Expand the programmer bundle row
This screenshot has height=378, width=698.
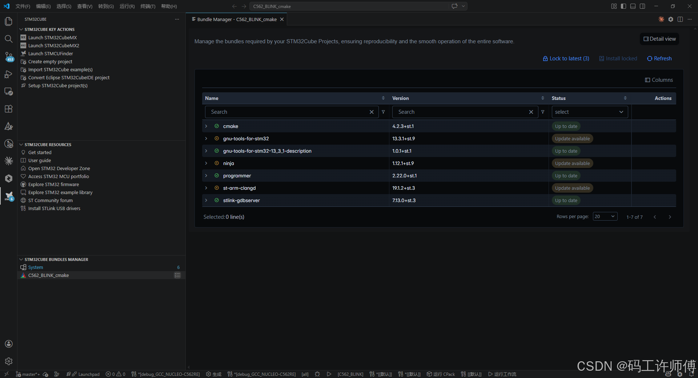point(206,176)
